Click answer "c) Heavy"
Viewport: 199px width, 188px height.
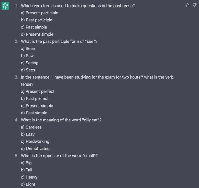pyautogui.click(x=29, y=177)
